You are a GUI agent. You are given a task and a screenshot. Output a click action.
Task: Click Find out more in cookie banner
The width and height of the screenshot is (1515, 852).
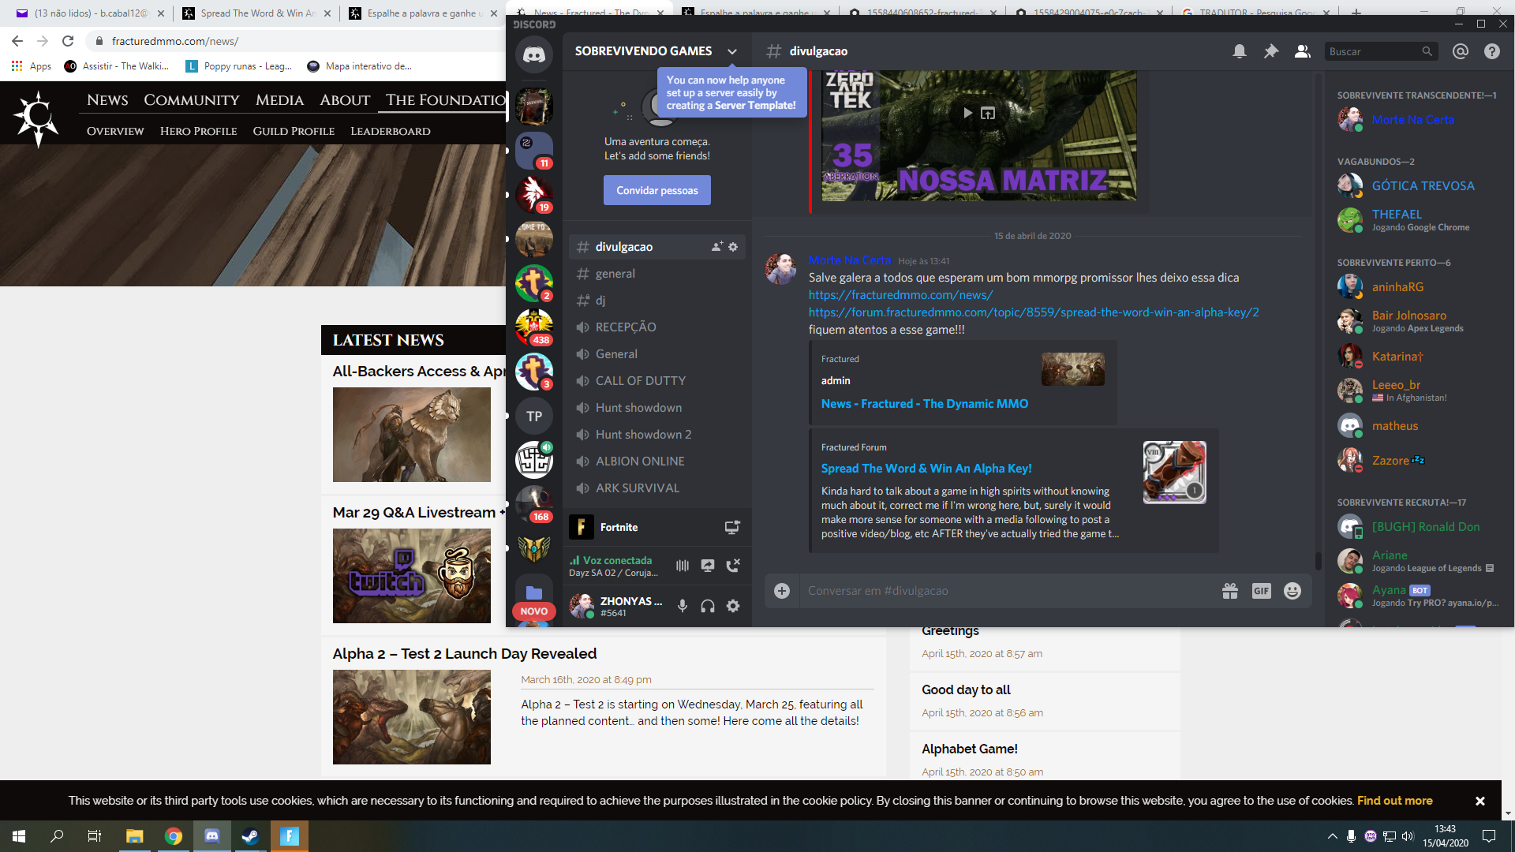point(1394,801)
